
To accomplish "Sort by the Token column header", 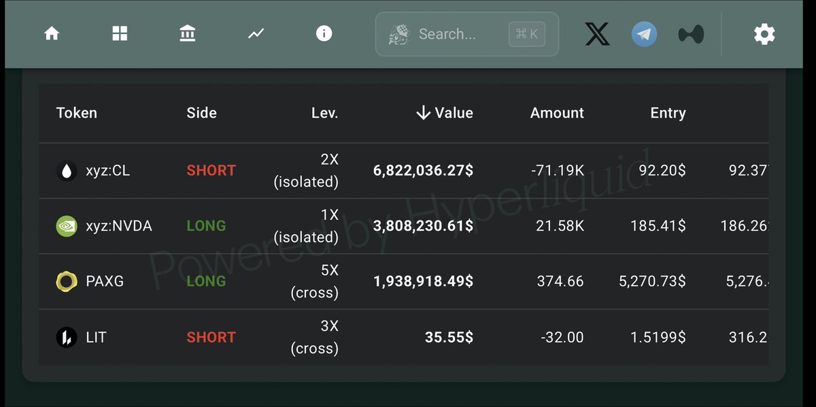I will pos(77,113).
